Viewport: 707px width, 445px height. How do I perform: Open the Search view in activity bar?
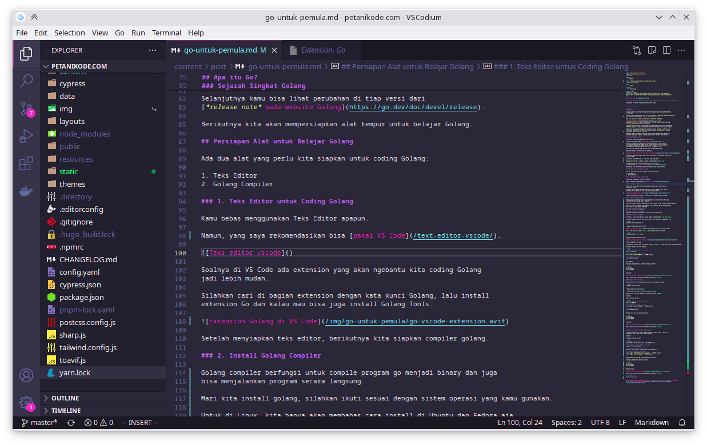(26, 81)
